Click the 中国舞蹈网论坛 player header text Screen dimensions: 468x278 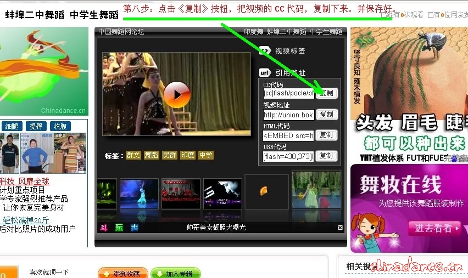121,32
